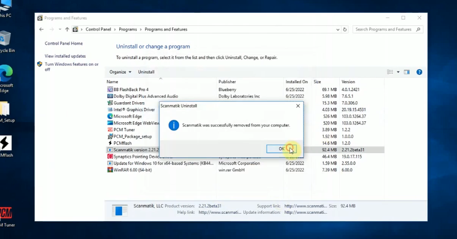The width and height of the screenshot is (457, 239).
Task: Click the Programs breadcrumb
Action: (127, 29)
